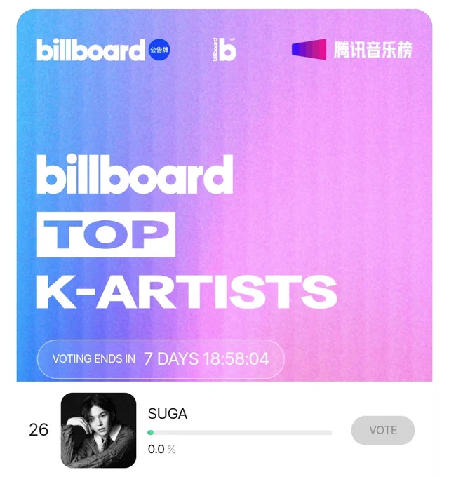Image resolution: width=449 pixels, height=477 pixels.
Task: Click the white TOP label box
Action: 106,234
